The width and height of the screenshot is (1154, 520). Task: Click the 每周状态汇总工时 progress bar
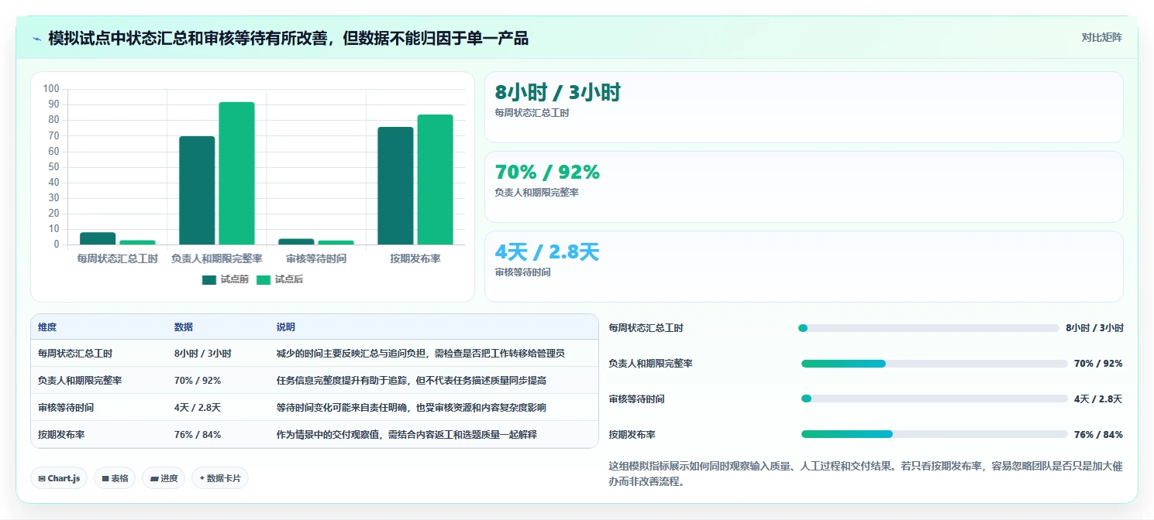[x=928, y=328]
